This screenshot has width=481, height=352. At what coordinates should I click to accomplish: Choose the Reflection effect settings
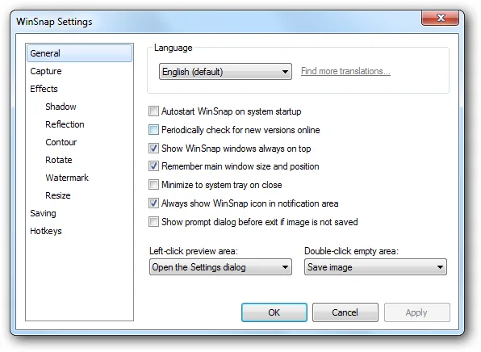(x=65, y=124)
